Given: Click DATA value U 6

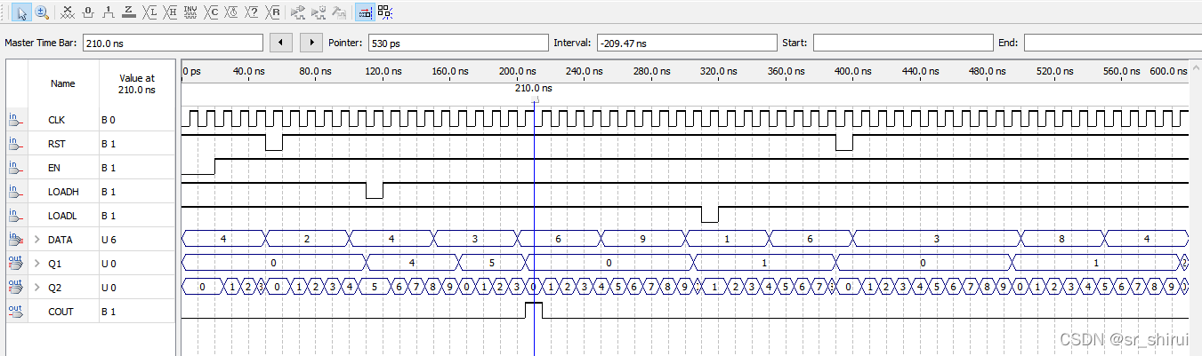Looking at the screenshot, I should [109, 240].
